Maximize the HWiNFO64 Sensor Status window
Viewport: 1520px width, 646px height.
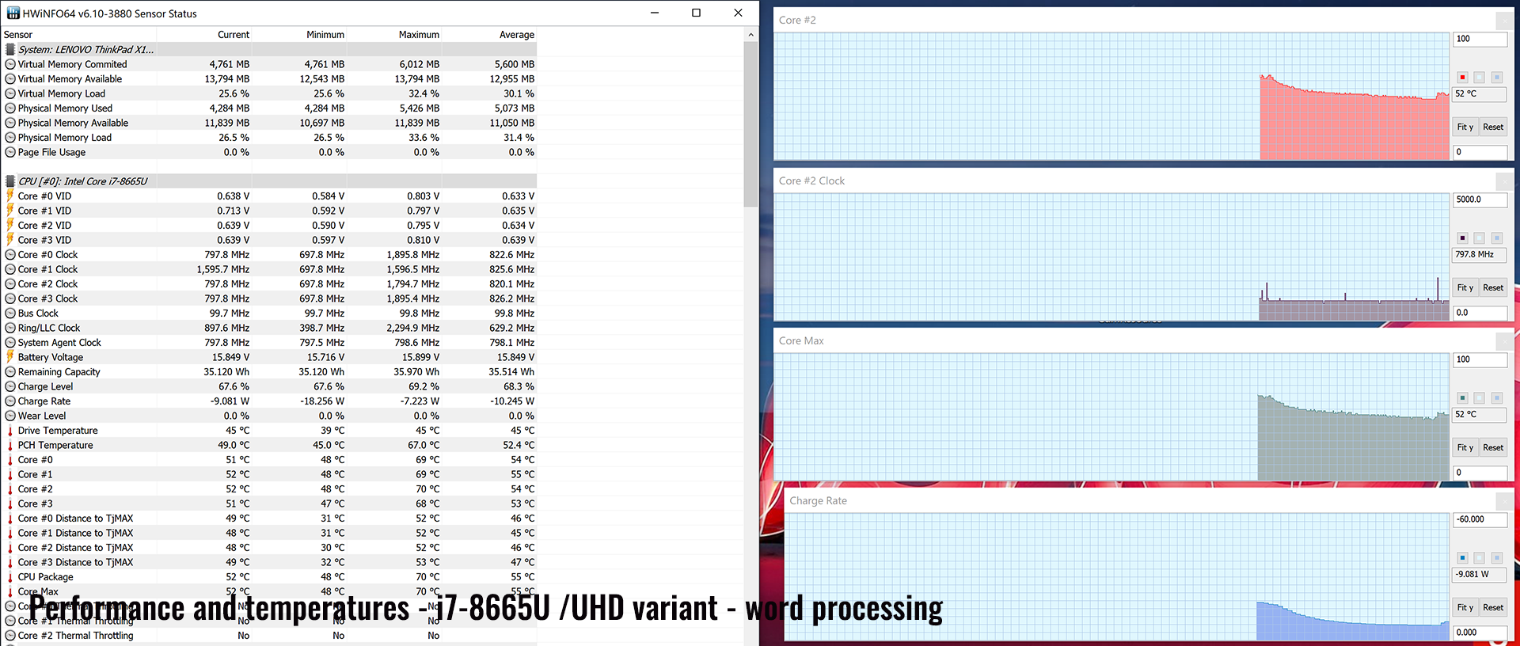(696, 13)
